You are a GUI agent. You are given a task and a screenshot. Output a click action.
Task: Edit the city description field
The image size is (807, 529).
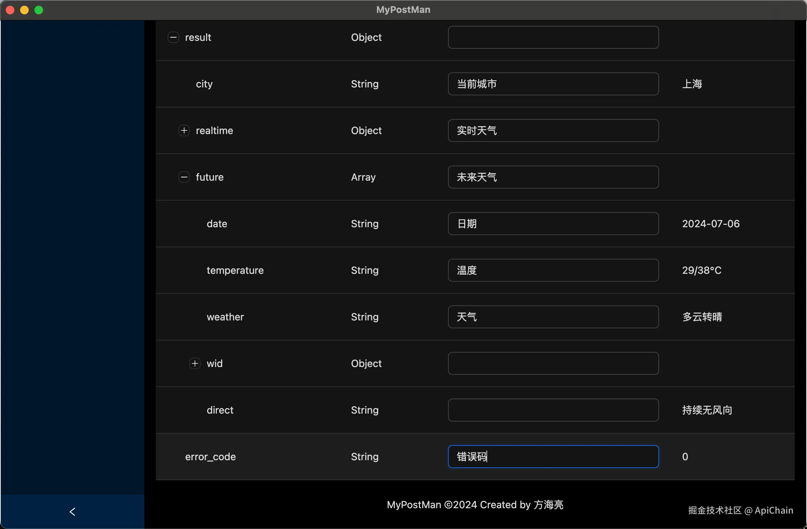[x=553, y=84]
